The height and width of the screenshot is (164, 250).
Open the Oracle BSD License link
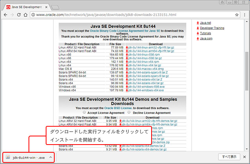(118, 108)
